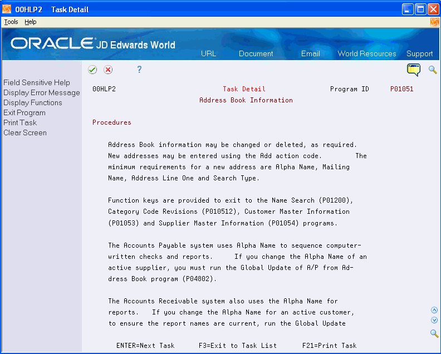Click the scroll up arrow icon

point(434,310)
